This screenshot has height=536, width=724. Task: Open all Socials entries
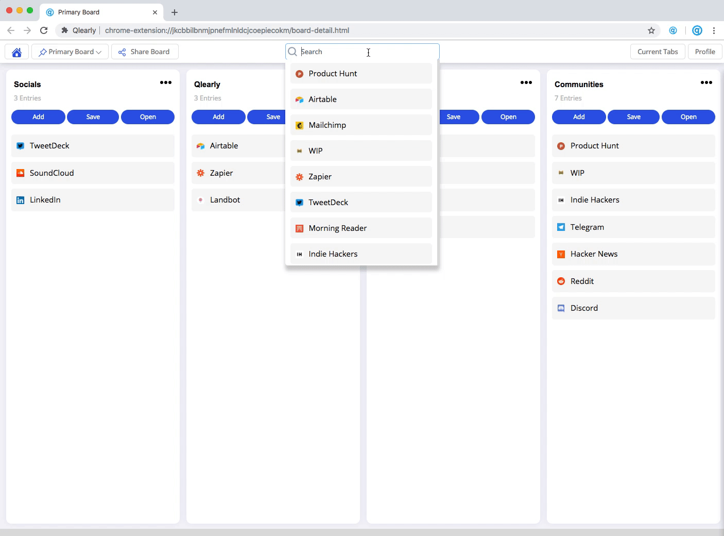148,117
